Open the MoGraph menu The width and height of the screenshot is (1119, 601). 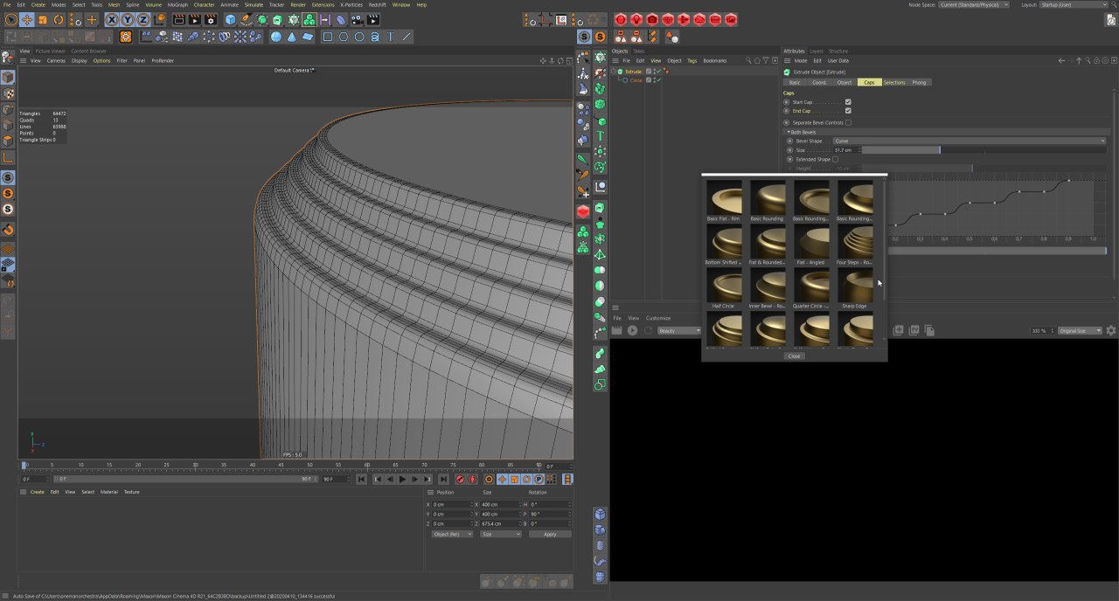point(177,4)
